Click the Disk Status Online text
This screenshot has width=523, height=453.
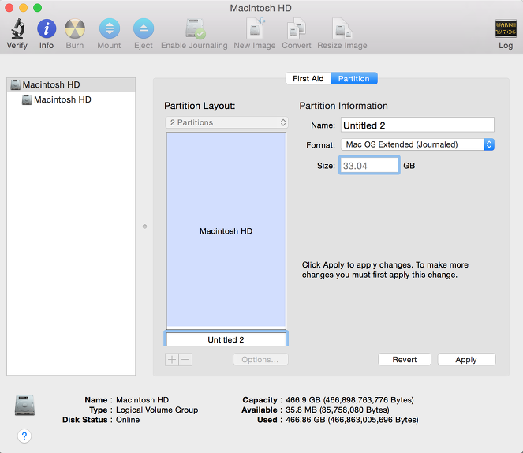pos(128,420)
